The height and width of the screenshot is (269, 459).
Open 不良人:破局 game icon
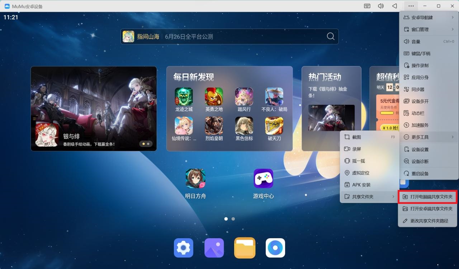pos(274,97)
